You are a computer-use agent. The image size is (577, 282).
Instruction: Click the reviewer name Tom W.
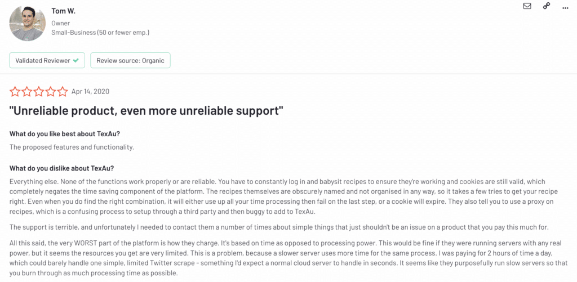[63, 11]
